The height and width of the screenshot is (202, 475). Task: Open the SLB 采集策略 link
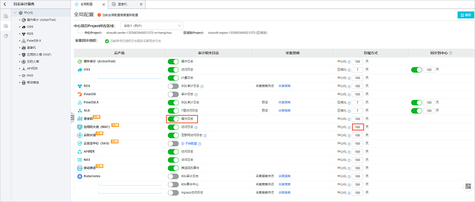click(284, 110)
